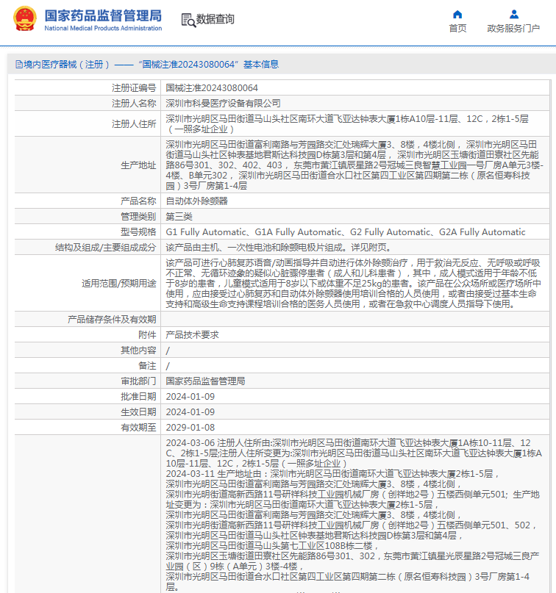Click 结构及组成/主要组成成分 label
556x593 pixels.
[x=106, y=248]
